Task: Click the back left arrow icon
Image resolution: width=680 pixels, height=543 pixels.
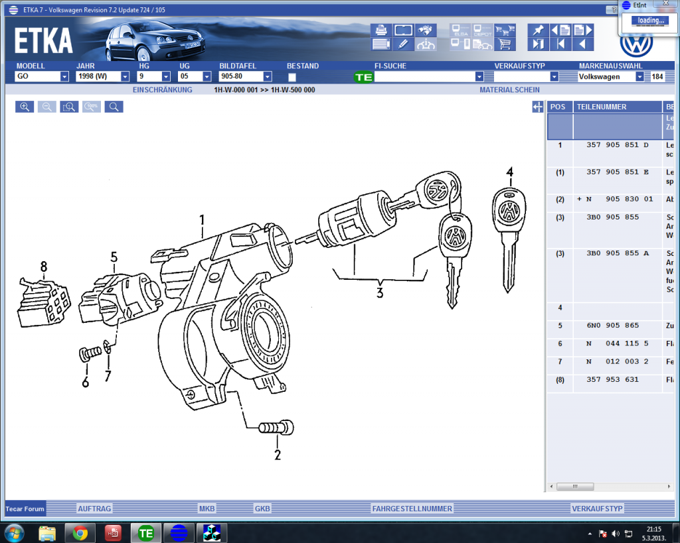Action: [583, 44]
